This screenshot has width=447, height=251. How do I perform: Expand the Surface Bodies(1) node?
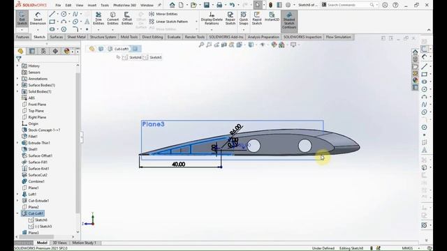point(17,85)
